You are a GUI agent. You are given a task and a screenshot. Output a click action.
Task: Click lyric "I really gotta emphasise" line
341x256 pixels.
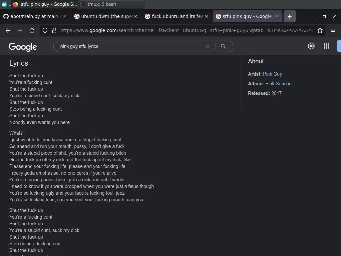click(x=63, y=173)
